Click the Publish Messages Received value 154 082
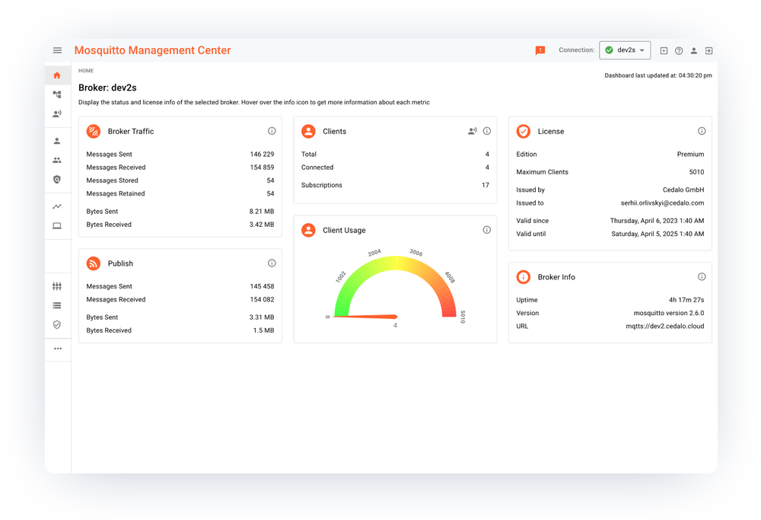The height and width of the screenshot is (520, 761). (262, 299)
